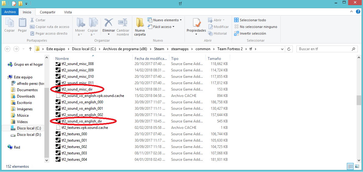Click the Pegar clipboard icon
The image size is (363, 172).
[22, 23]
